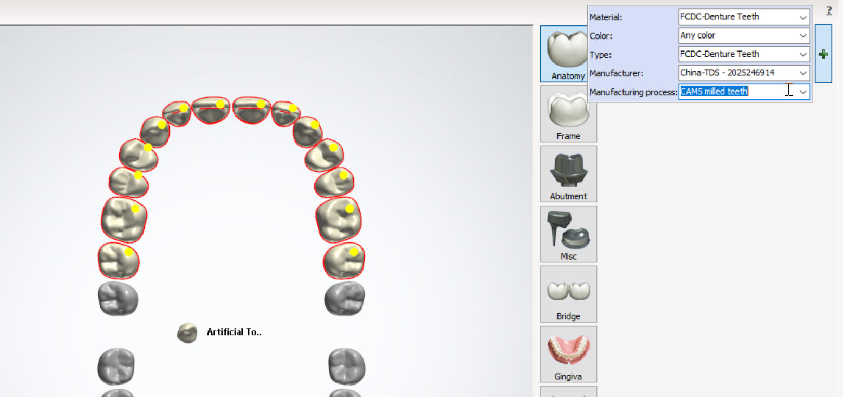Select the screen-left upper lateral incisor

click(177, 114)
